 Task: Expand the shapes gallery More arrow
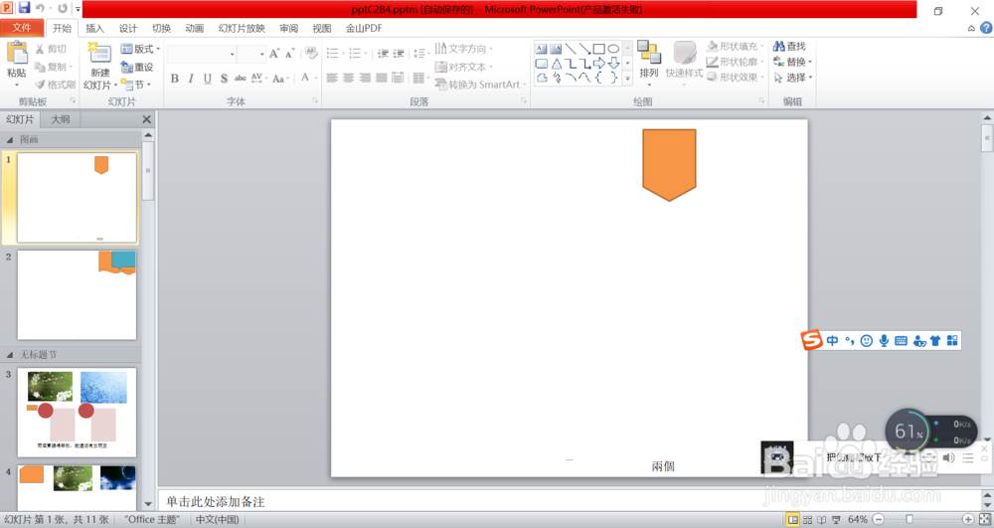click(x=627, y=78)
